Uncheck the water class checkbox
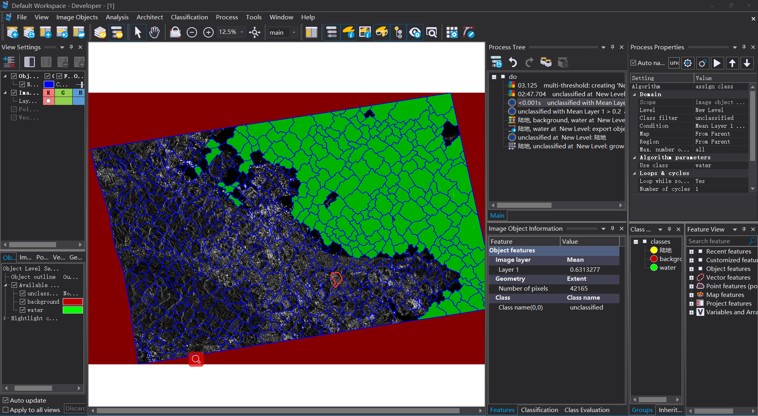This screenshot has width=758, height=416. [23, 310]
